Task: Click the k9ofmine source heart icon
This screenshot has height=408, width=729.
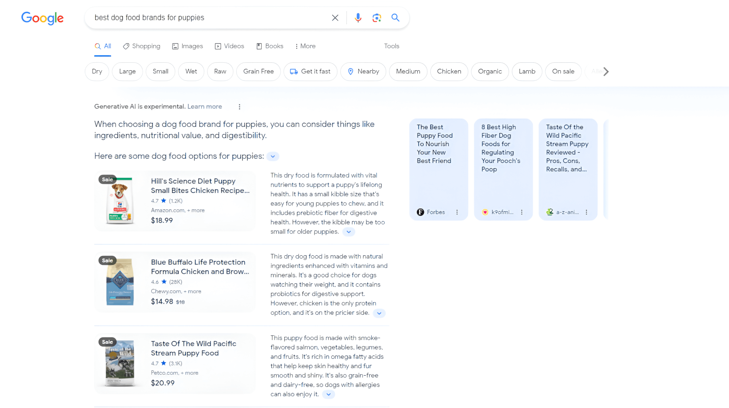Action: tap(485, 212)
